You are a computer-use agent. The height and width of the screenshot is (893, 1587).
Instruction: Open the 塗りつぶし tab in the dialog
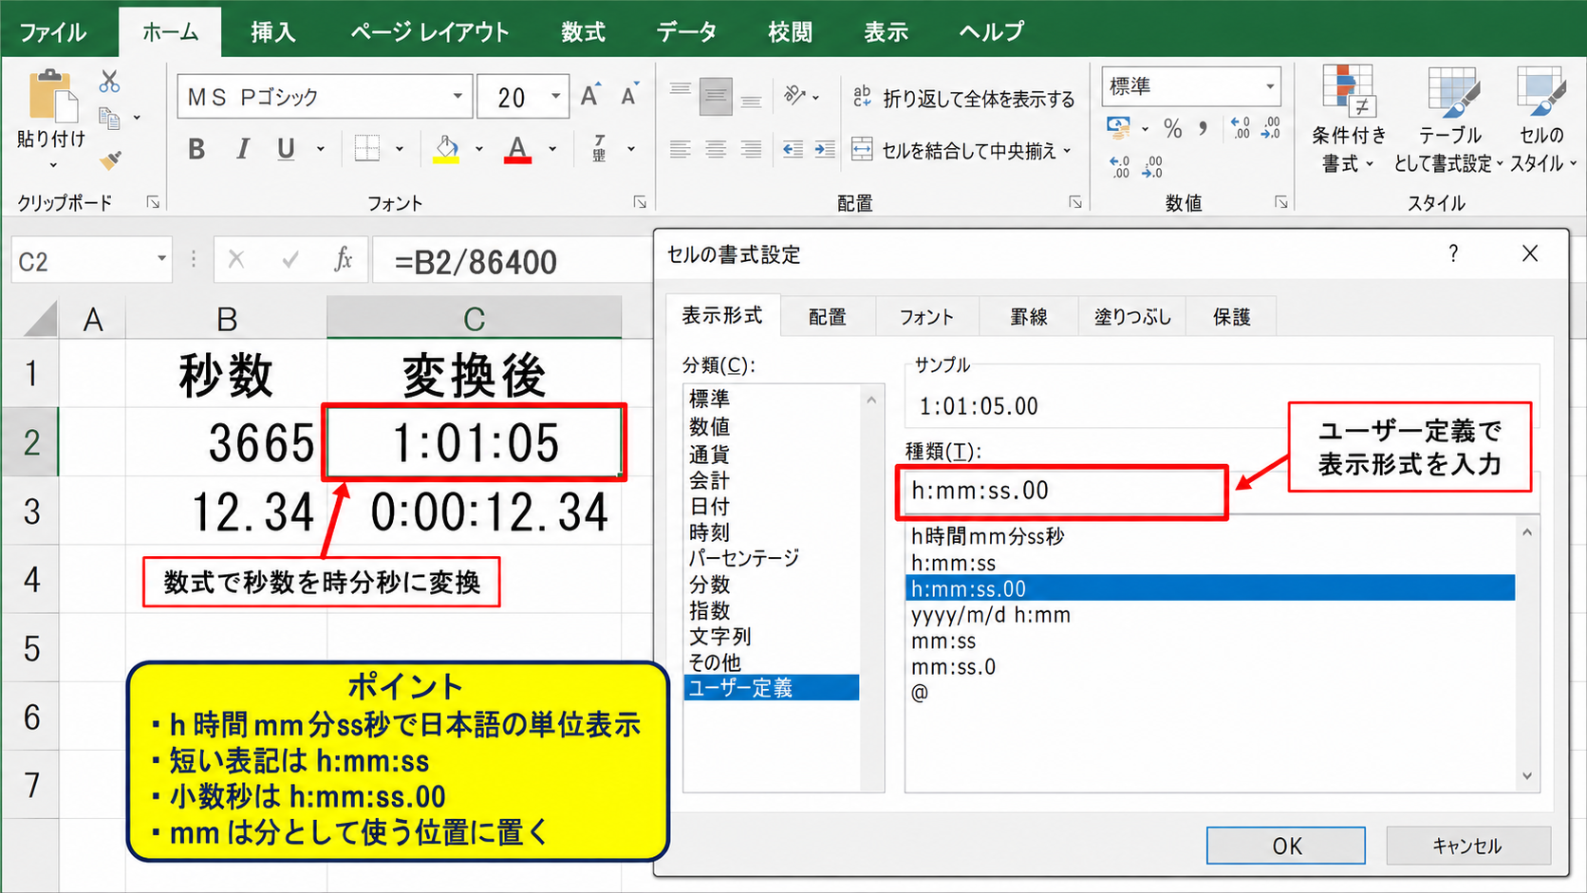click(1133, 317)
